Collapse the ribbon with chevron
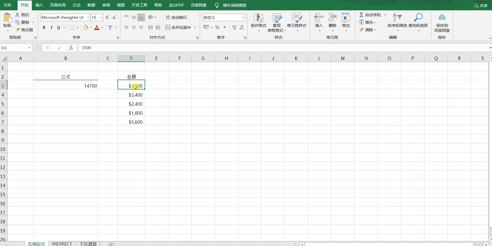The width and height of the screenshot is (492, 246). pos(490,38)
